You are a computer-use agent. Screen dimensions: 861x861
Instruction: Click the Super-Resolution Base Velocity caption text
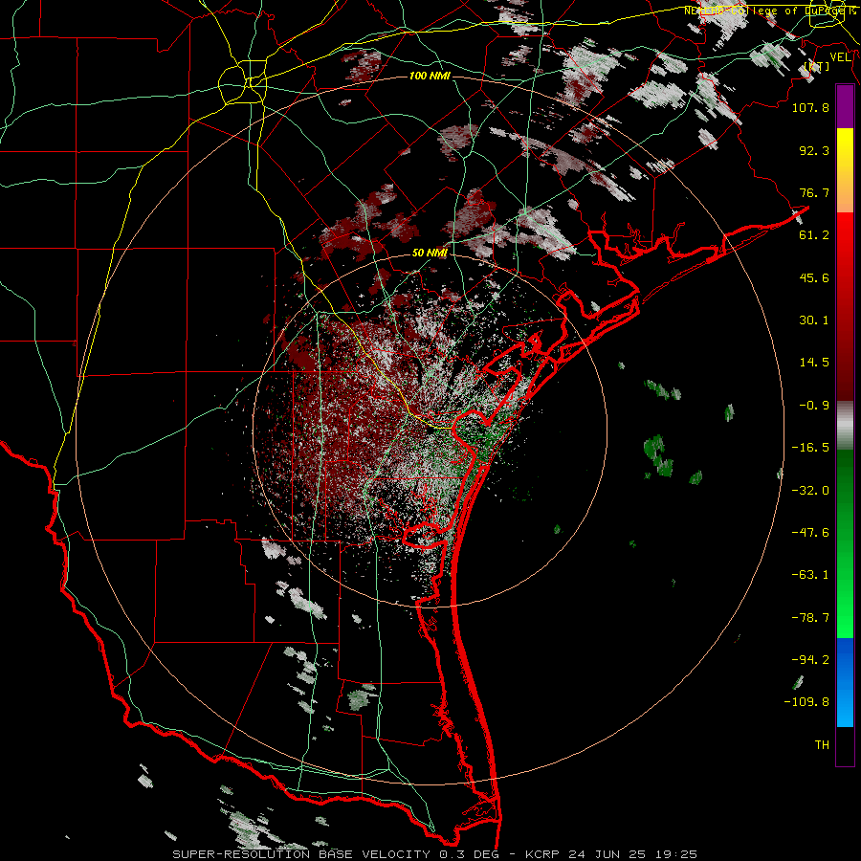[435, 854]
